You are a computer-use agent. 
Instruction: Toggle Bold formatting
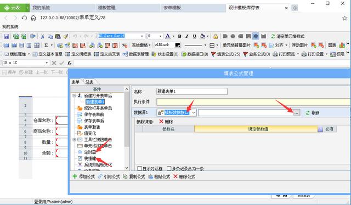pos(179,36)
